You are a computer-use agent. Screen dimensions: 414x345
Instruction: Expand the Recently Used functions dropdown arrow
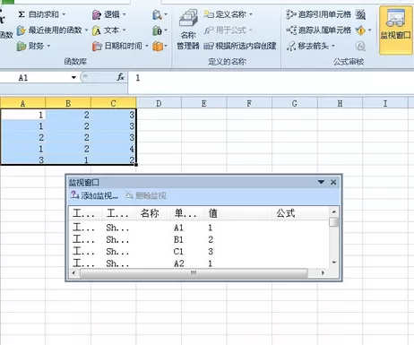pos(86,30)
